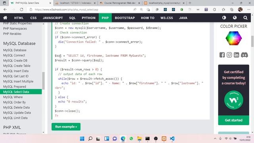The height and width of the screenshot is (143, 254).
Task: Open Visual Studio Code from taskbar
Action: coord(172,139)
